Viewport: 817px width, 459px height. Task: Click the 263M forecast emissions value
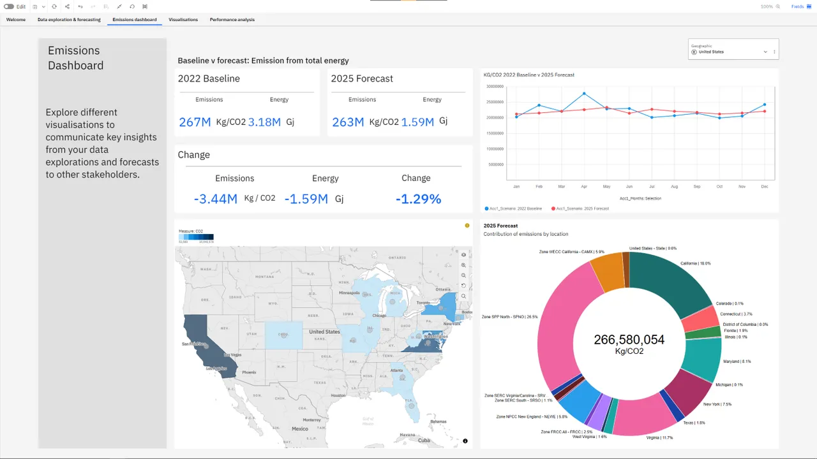[x=348, y=122]
